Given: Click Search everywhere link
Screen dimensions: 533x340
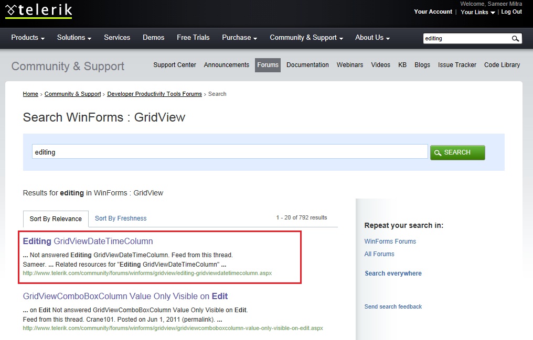Looking at the screenshot, I should click(x=393, y=273).
